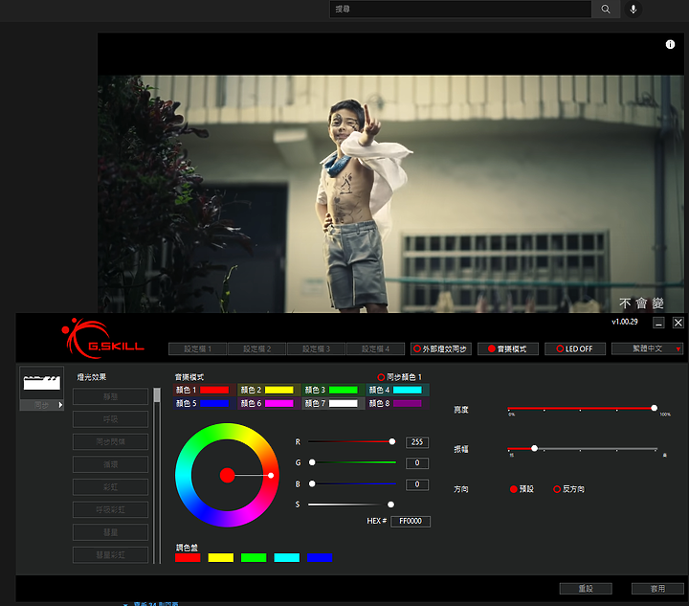
Task: Click the red center dot of color wheel
Action: [x=227, y=476]
